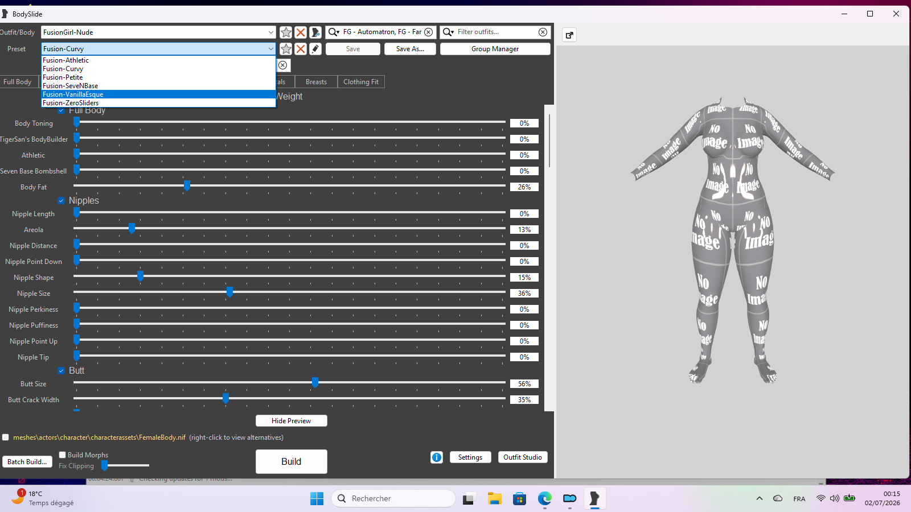
Task: Toggle the Butt category checkbox
Action: 61,371
